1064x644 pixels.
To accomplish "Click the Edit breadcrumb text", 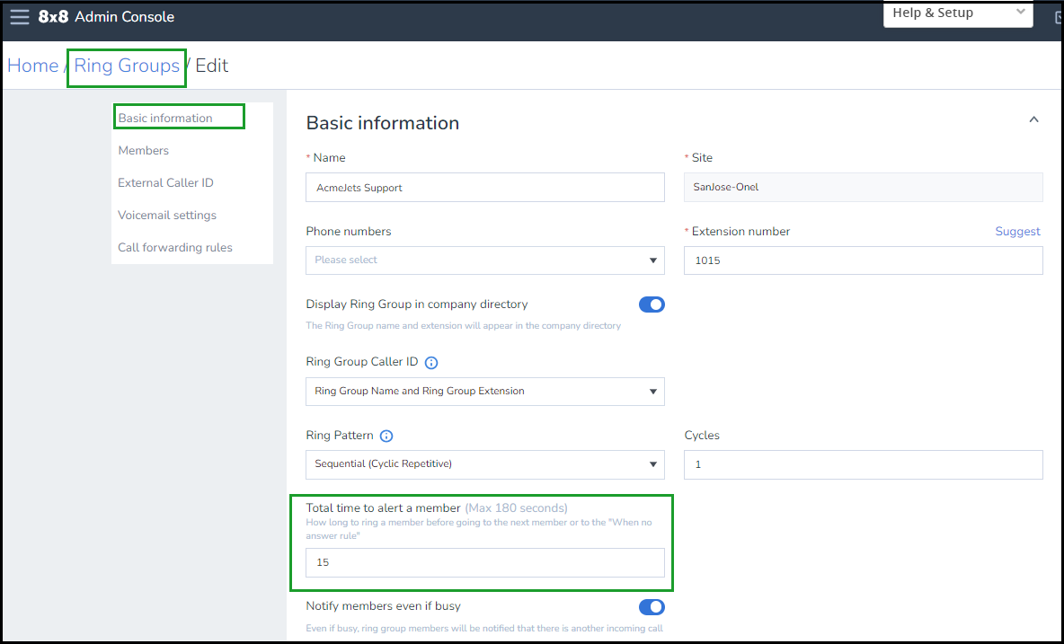I will point(212,66).
